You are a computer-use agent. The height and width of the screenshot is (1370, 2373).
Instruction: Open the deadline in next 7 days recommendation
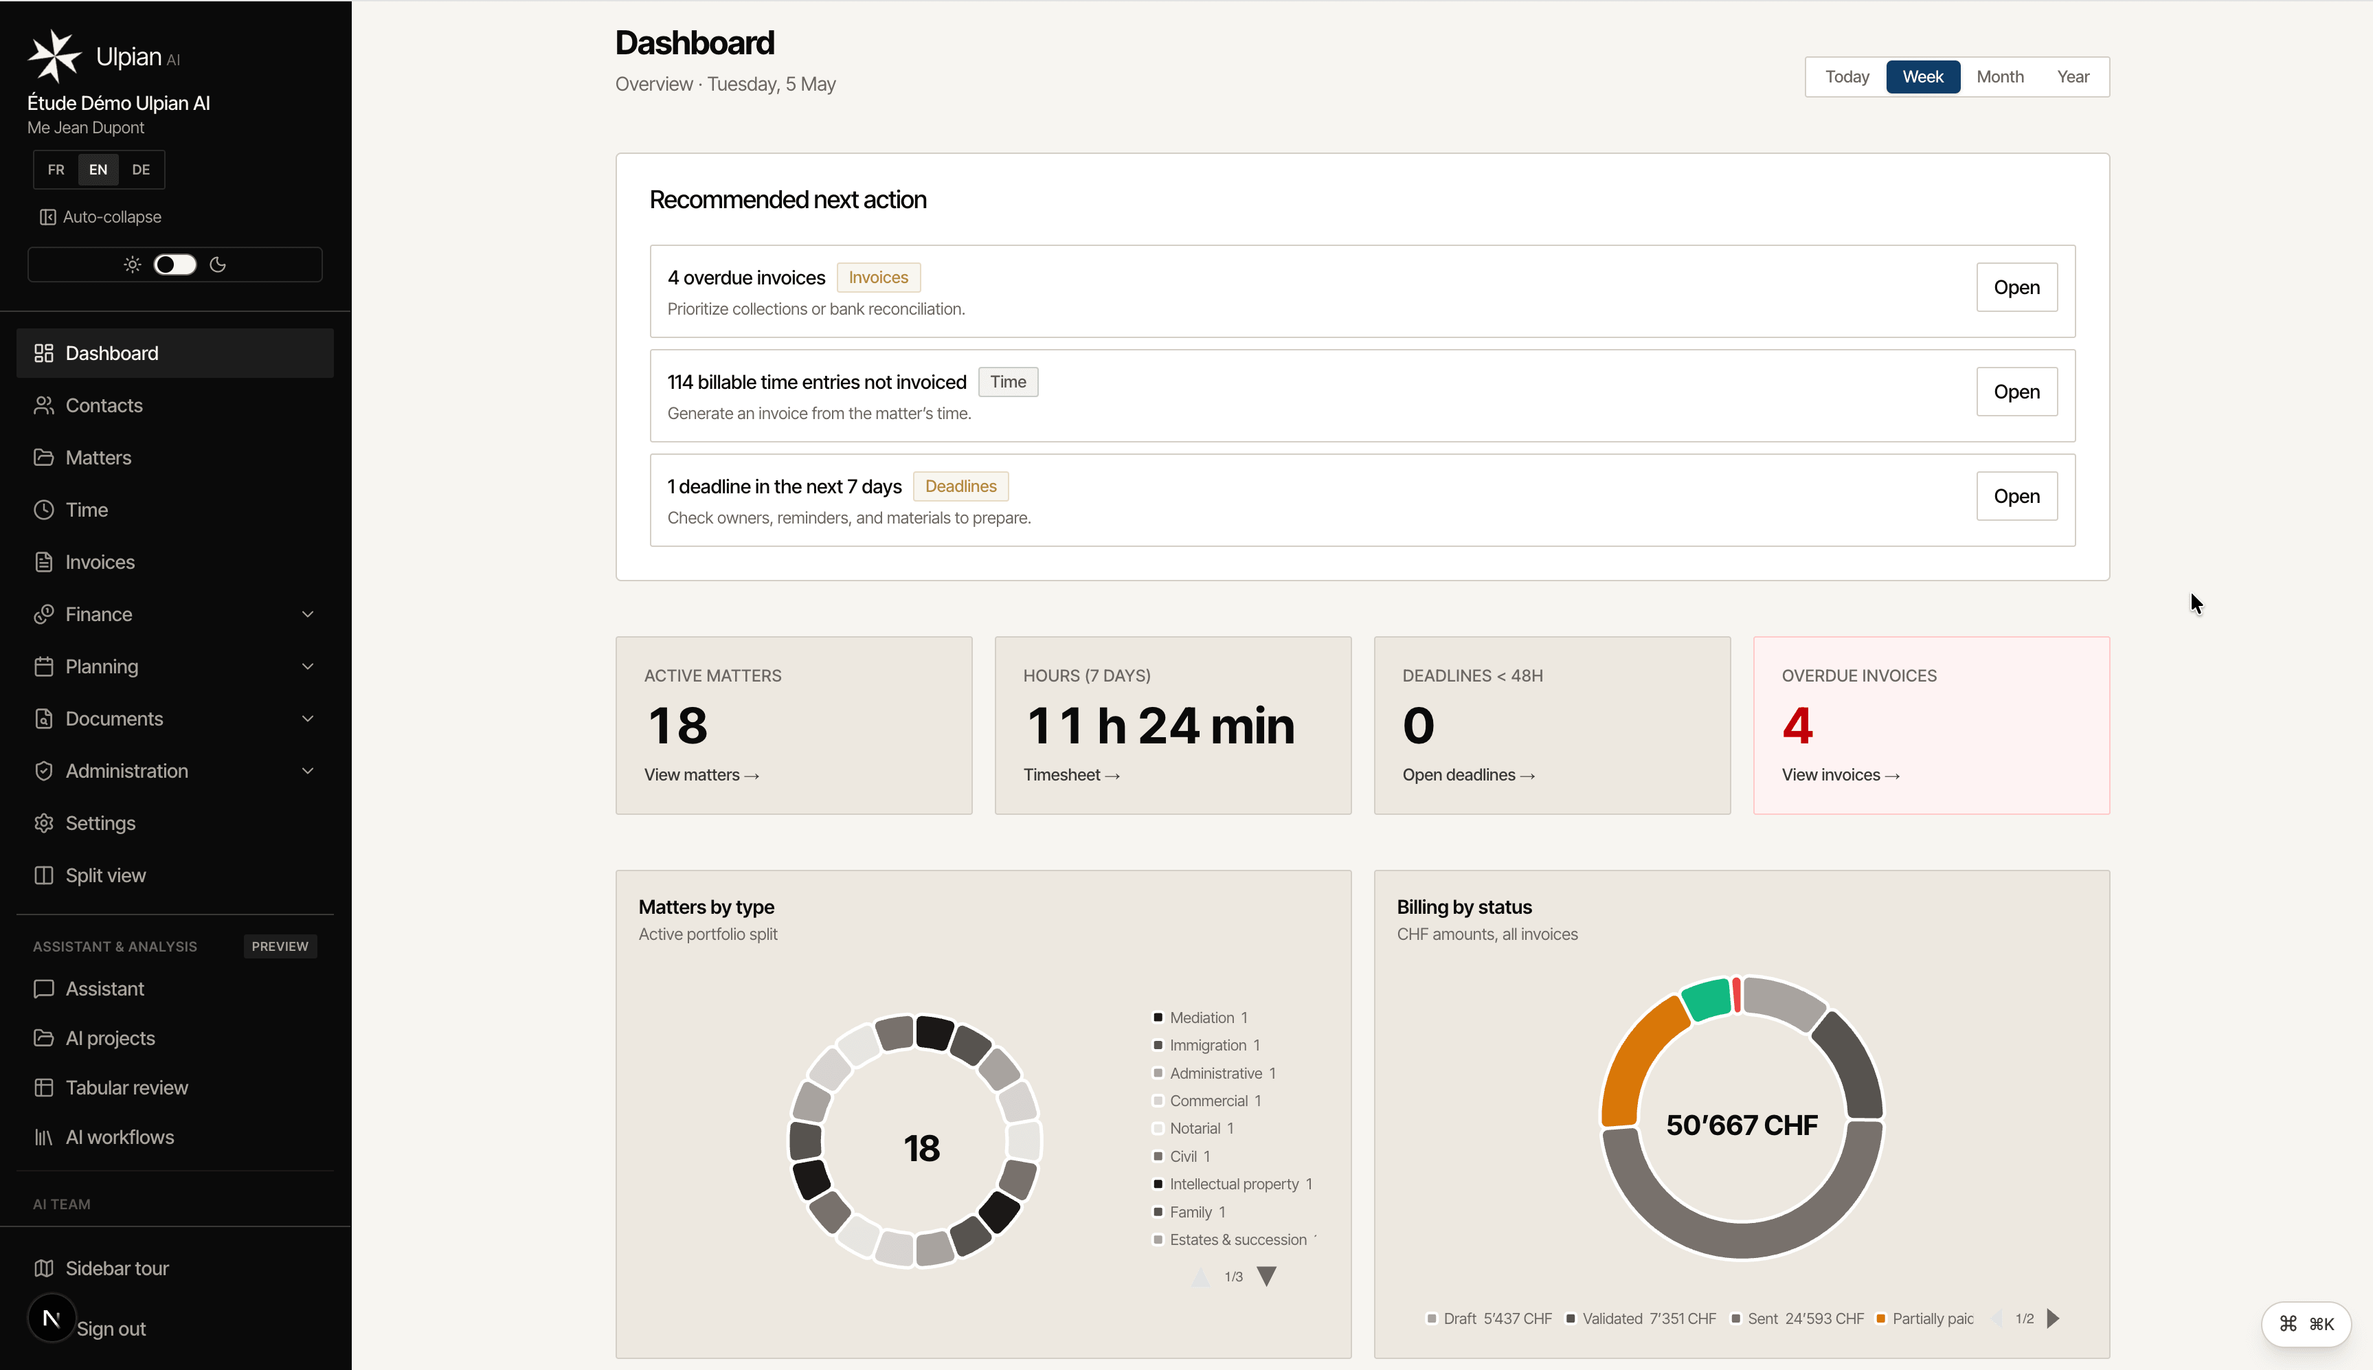(2016, 496)
